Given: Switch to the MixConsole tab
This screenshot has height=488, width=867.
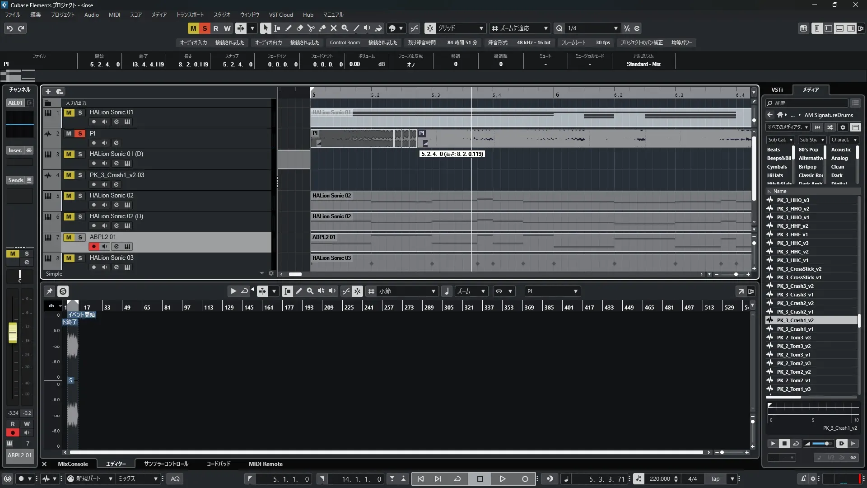Looking at the screenshot, I should [x=73, y=464].
